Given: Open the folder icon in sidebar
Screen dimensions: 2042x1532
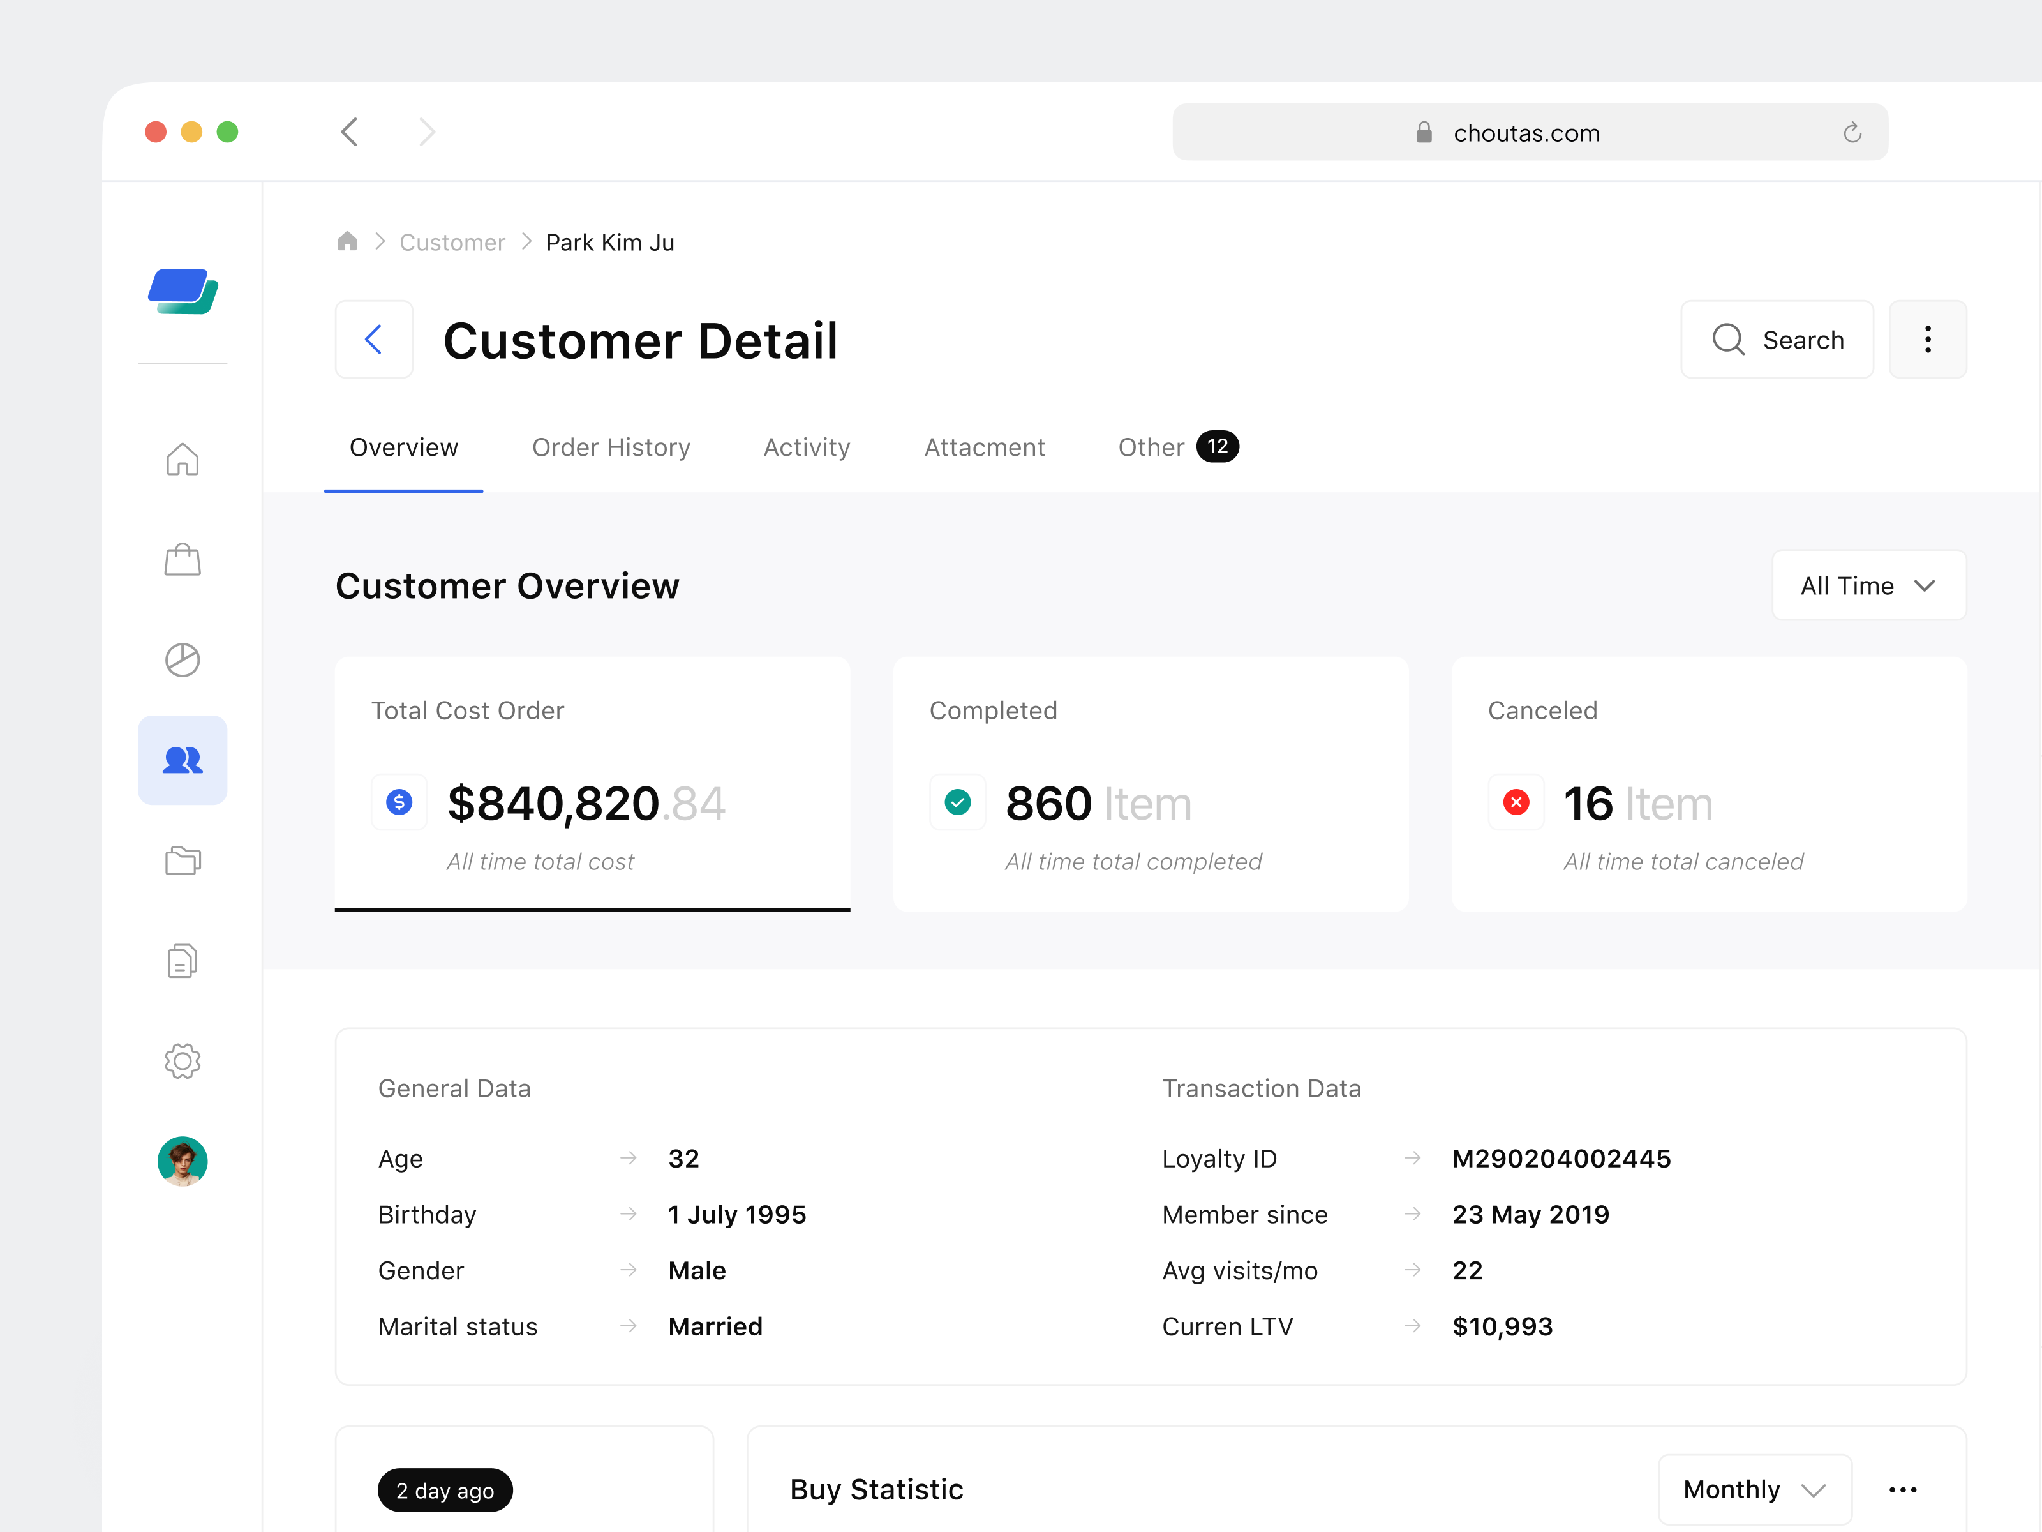Looking at the screenshot, I should tap(182, 860).
